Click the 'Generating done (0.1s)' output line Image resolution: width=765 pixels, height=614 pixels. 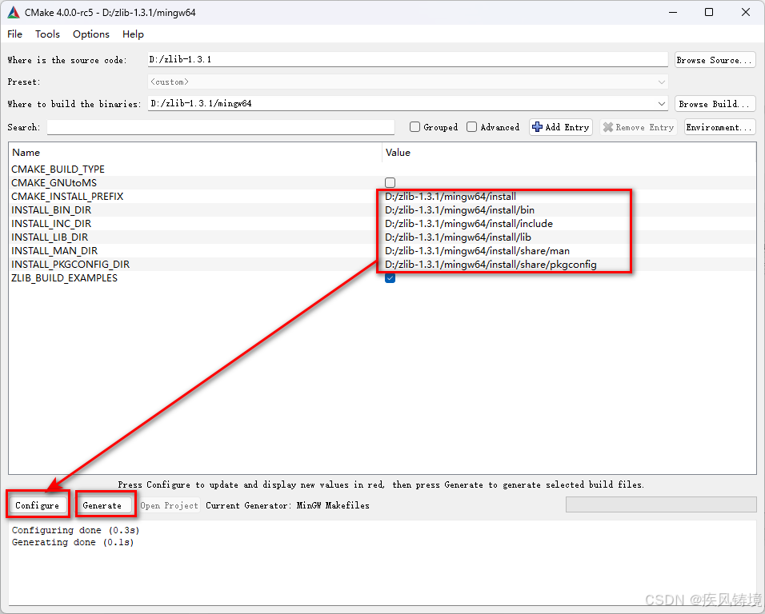(x=73, y=542)
